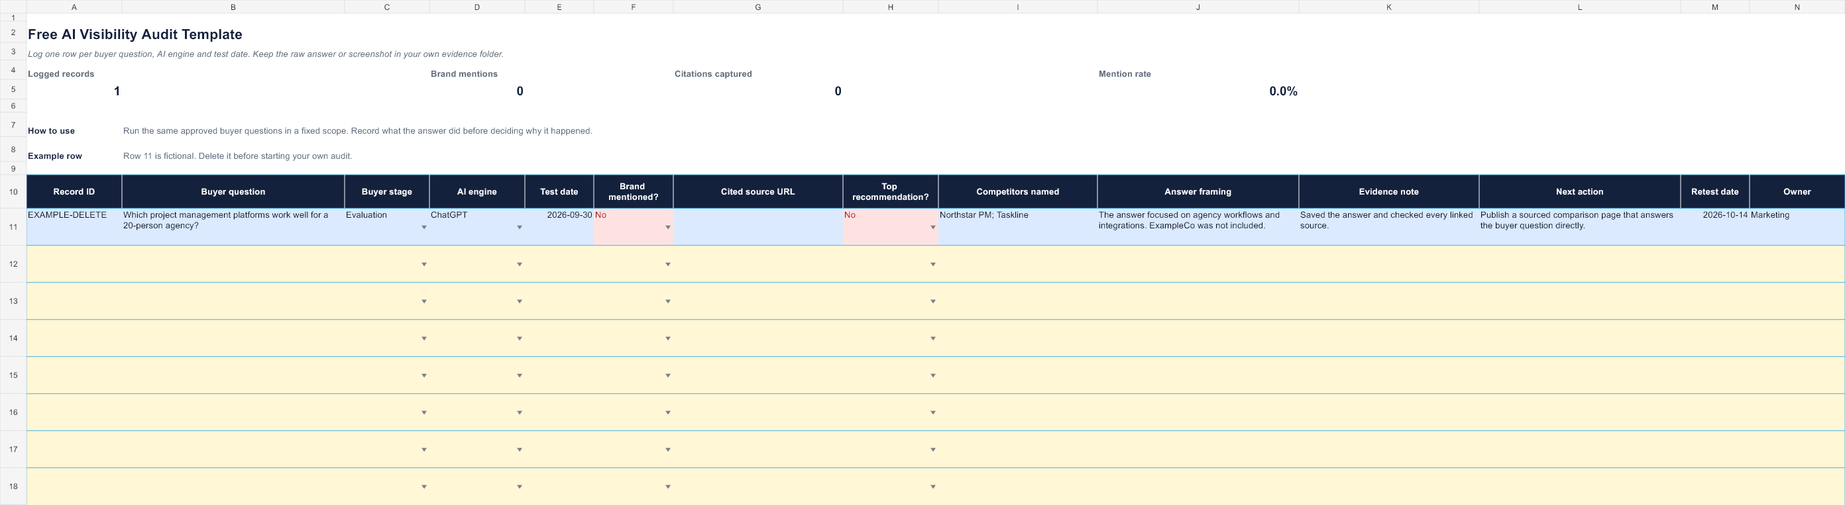Screen dimensions: 1845x505
Task: Select the '2026-10-14' retest date cell
Action: point(1714,227)
